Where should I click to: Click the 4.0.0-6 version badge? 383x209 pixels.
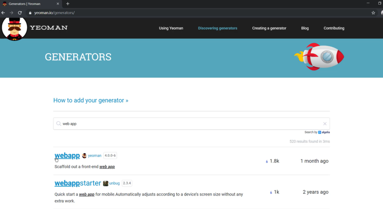(x=110, y=155)
